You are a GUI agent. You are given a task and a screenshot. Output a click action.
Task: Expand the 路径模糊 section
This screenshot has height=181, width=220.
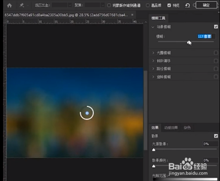tap(153, 69)
